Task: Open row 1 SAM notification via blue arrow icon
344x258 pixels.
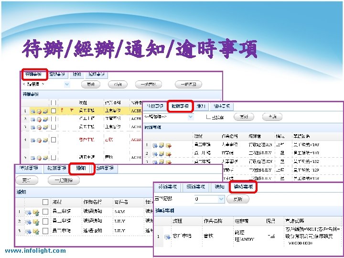Action: 28,212
